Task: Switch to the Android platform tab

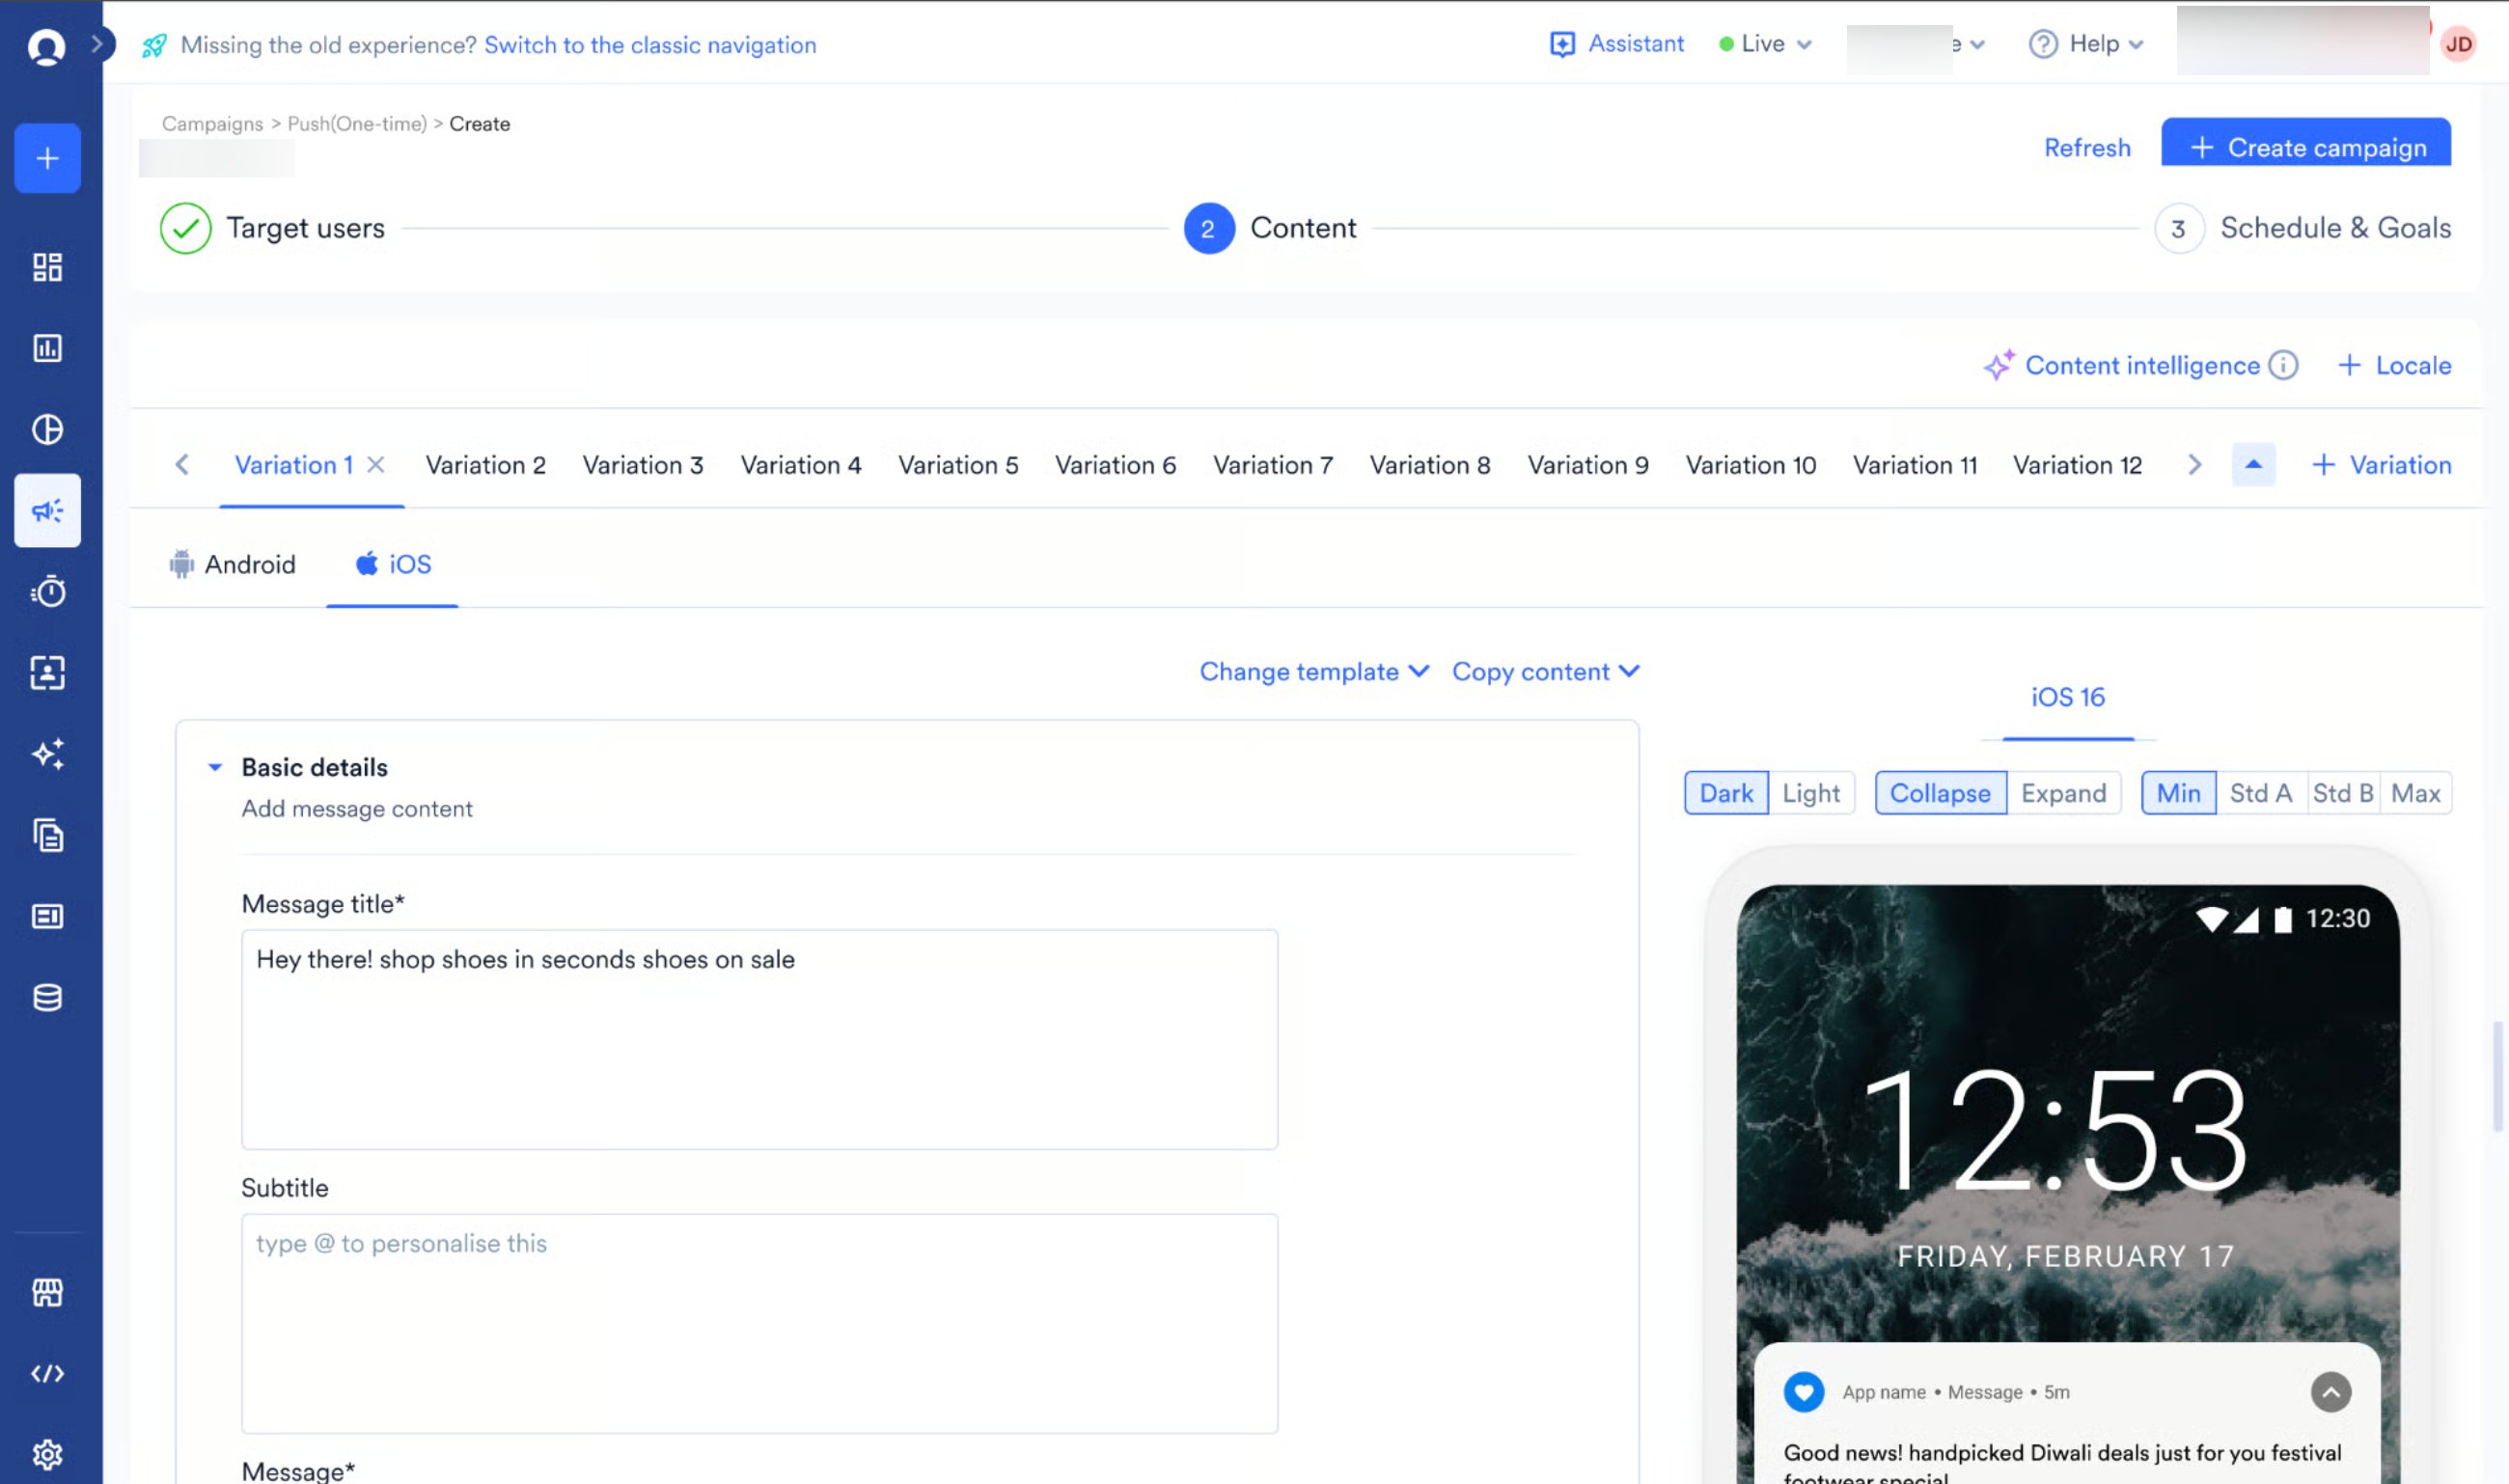Action: pos(233,564)
